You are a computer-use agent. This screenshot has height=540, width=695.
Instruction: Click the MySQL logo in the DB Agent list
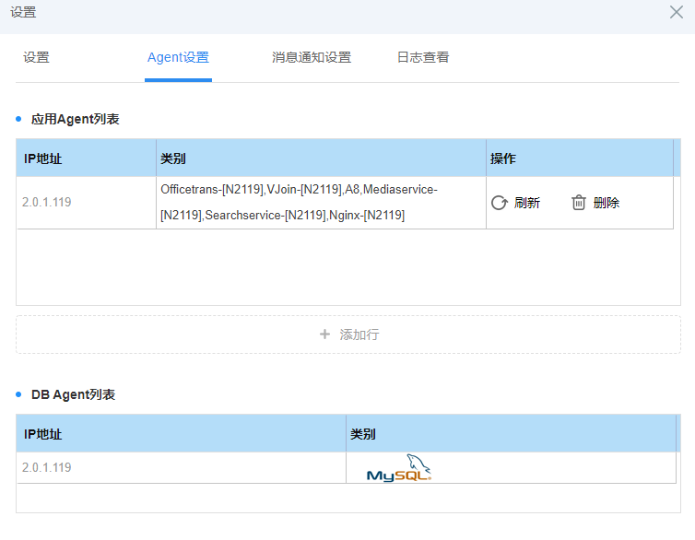click(398, 468)
